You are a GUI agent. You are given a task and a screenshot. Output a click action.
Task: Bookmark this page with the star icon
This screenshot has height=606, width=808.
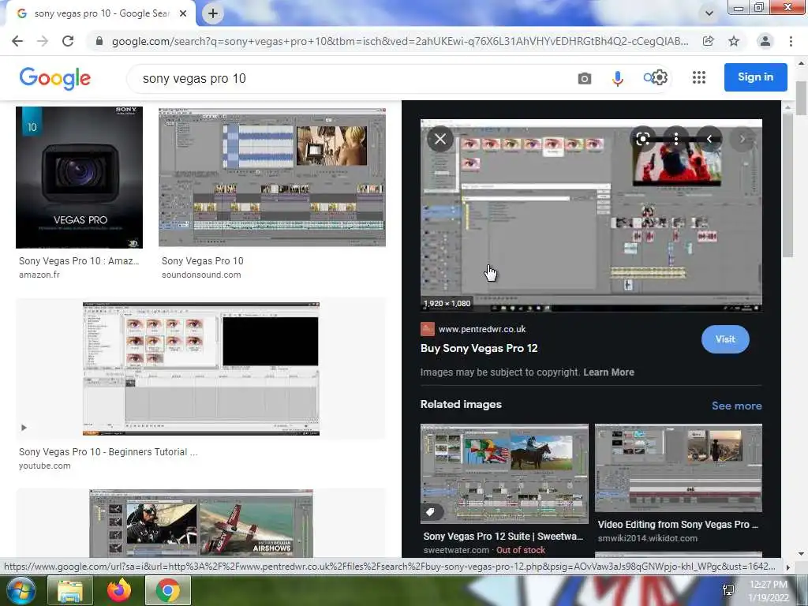(x=734, y=41)
